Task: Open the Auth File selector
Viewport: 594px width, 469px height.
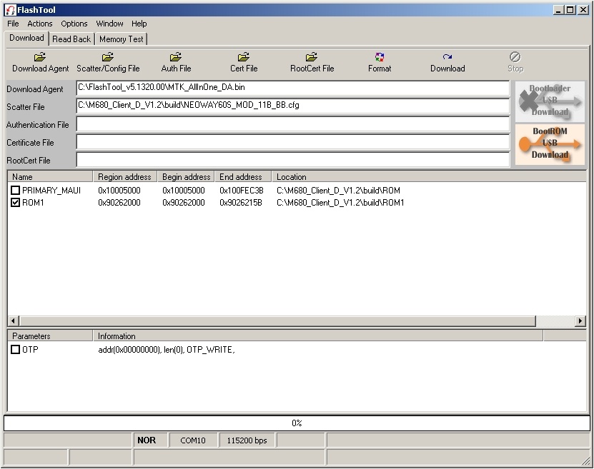Action: click(x=176, y=62)
